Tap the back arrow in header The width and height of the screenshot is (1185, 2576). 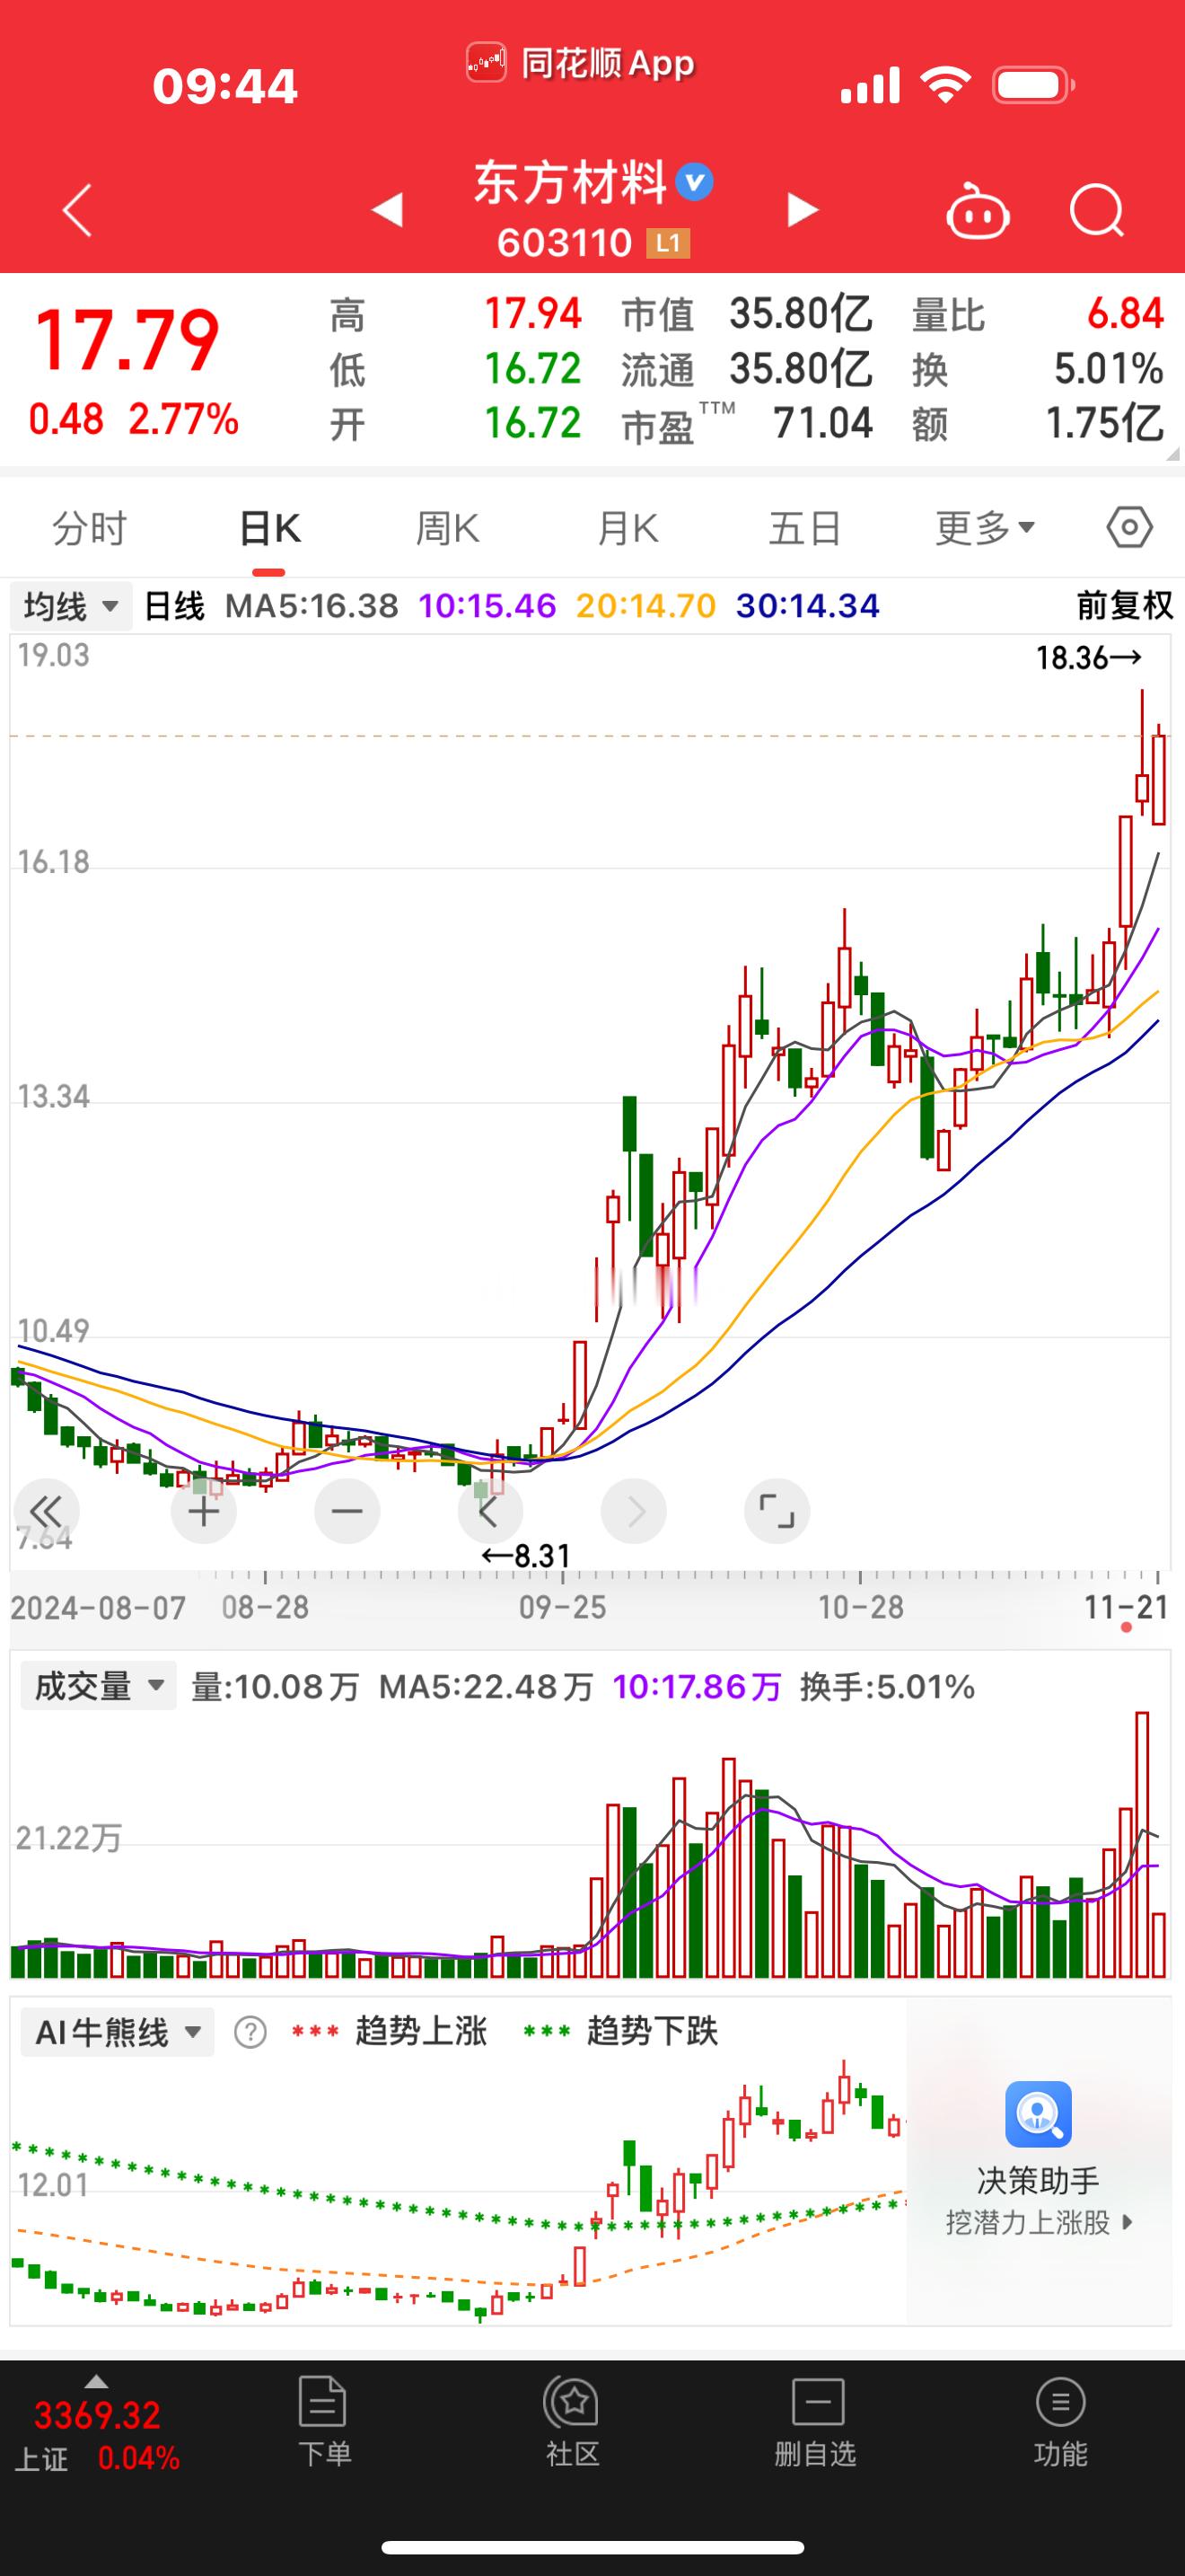(77, 210)
